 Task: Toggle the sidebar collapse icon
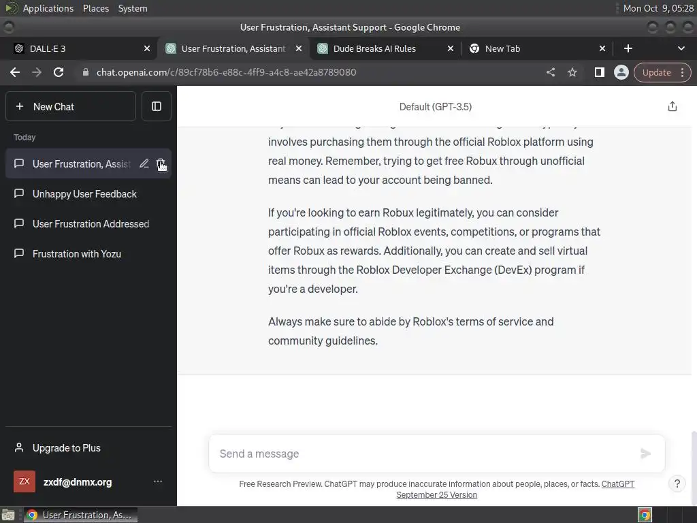157,106
